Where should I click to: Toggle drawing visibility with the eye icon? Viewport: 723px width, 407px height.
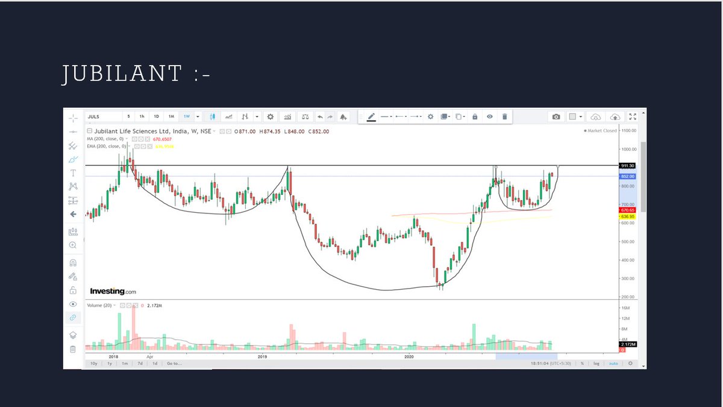coord(489,117)
